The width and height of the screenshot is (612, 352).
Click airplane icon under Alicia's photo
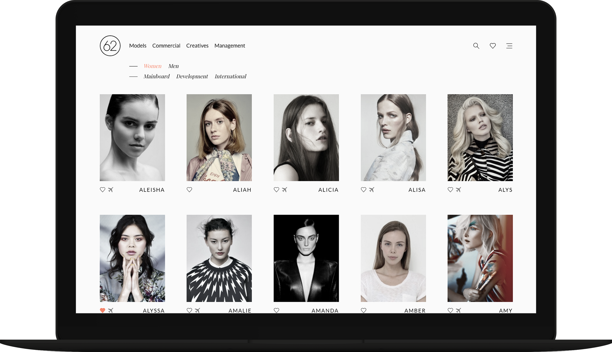click(x=285, y=190)
